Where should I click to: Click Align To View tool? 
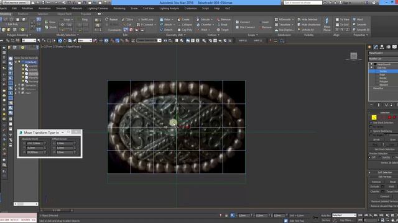342,19
